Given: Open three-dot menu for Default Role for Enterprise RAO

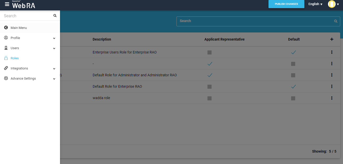Looking at the screenshot, I should point(332,86).
